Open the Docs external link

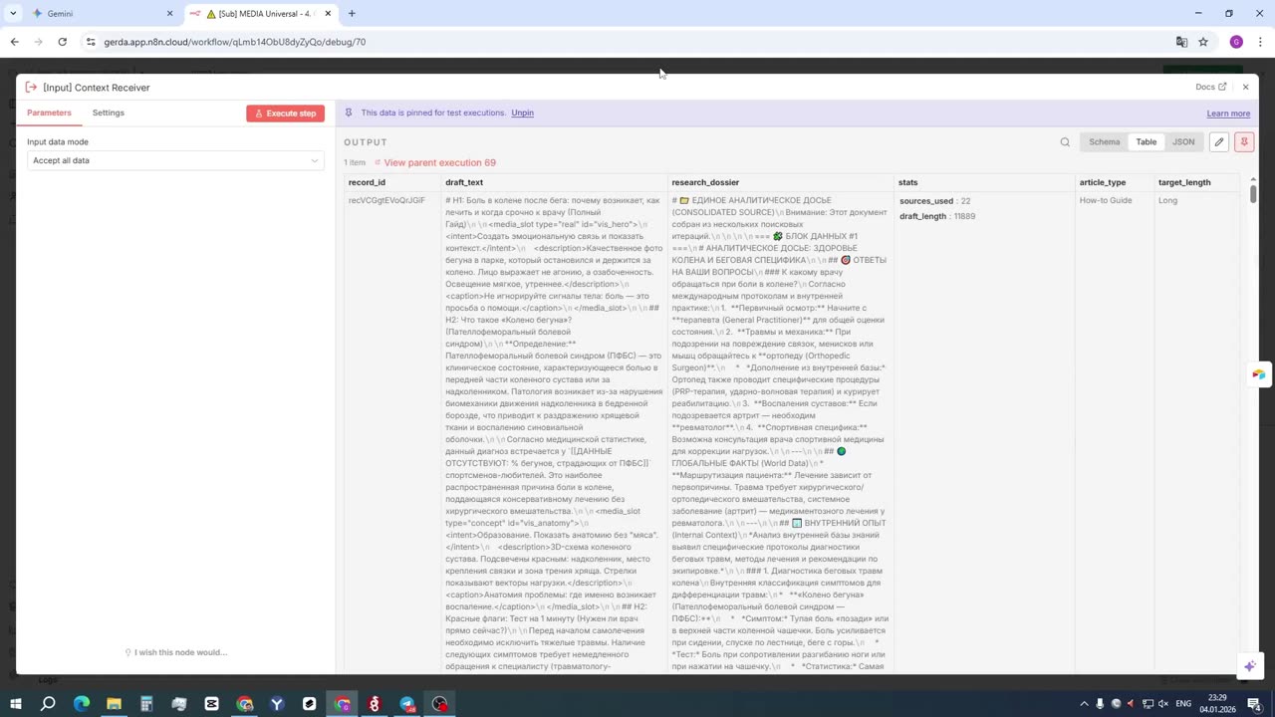(x=1210, y=88)
